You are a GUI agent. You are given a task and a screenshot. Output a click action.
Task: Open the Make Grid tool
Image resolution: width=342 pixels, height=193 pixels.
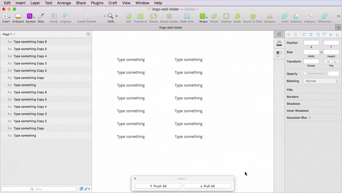[187, 16]
